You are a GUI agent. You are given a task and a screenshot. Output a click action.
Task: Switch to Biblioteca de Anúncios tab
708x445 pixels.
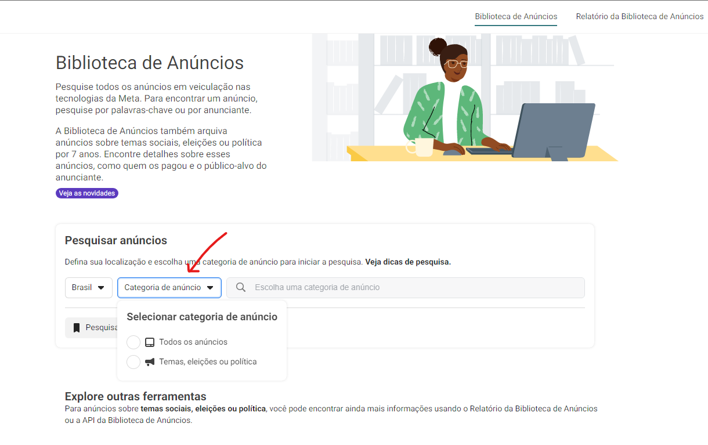click(x=516, y=16)
